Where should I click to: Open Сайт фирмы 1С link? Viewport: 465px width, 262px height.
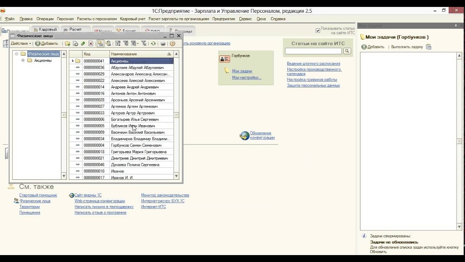(x=88, y=195)
